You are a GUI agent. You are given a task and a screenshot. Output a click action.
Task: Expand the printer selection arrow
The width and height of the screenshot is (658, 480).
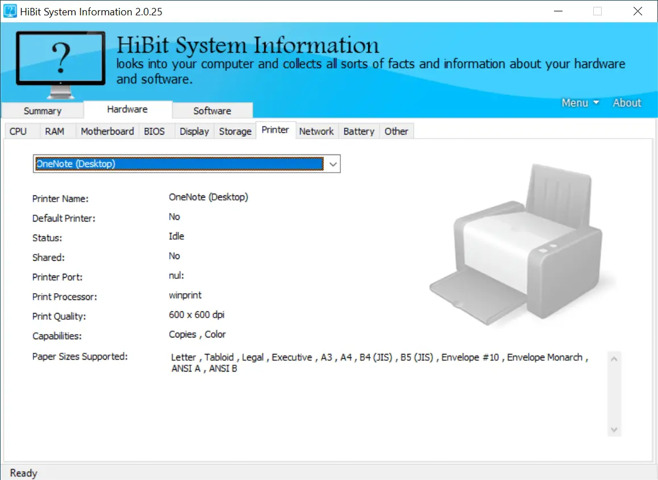click(x=333, y=164)
